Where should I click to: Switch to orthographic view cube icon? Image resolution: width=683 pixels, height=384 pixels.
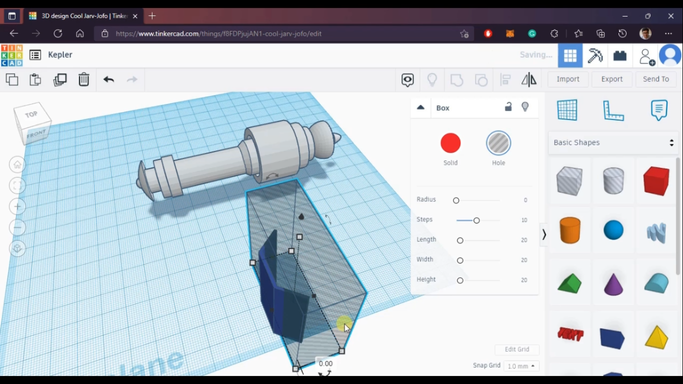click(17, 248)
